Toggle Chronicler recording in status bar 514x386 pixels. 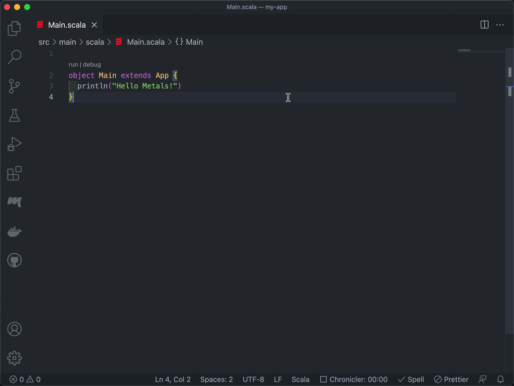click(x=354, y=379)
